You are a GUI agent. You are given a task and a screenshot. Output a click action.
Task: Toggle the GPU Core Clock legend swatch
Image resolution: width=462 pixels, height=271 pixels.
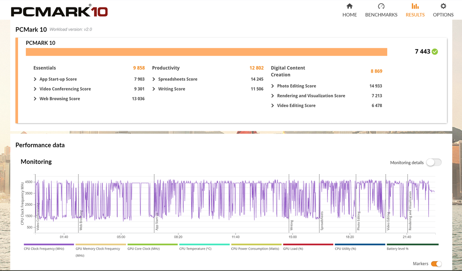click(x=152, y=245)
